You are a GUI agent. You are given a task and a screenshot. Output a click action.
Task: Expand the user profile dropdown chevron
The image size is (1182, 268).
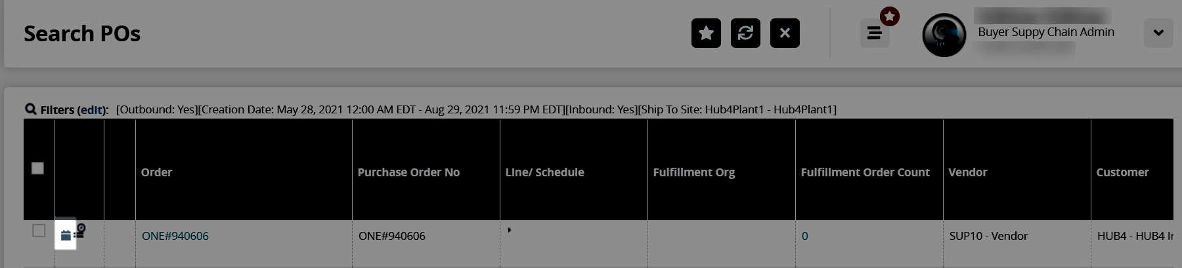1158,33
